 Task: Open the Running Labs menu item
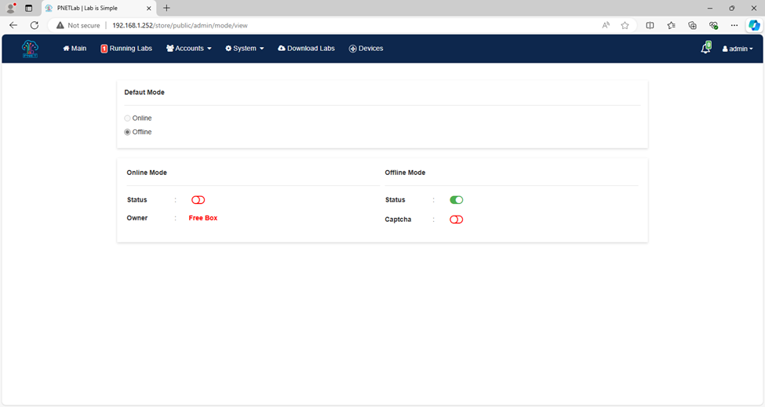pos(126,49)
